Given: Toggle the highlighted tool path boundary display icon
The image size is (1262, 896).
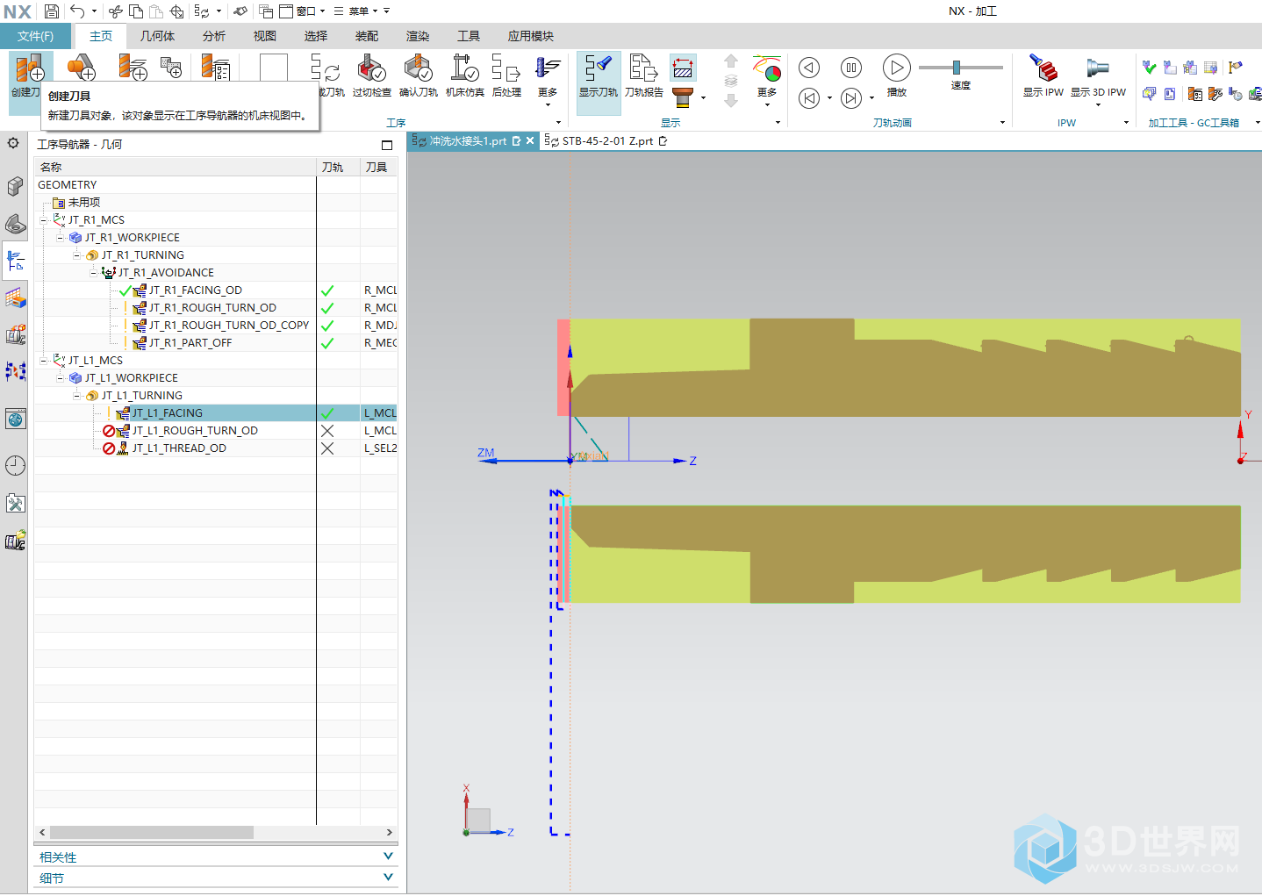Looking at the screenshot, I should coord(683,68).
